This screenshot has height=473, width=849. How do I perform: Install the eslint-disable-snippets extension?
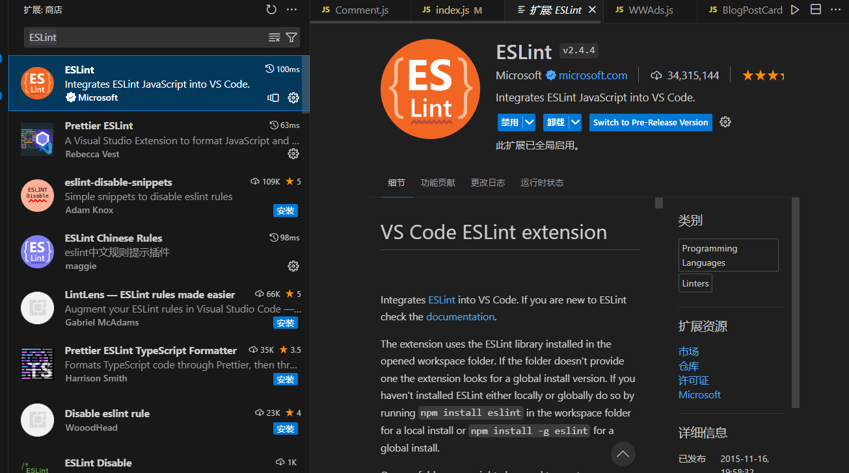[286, 211]
